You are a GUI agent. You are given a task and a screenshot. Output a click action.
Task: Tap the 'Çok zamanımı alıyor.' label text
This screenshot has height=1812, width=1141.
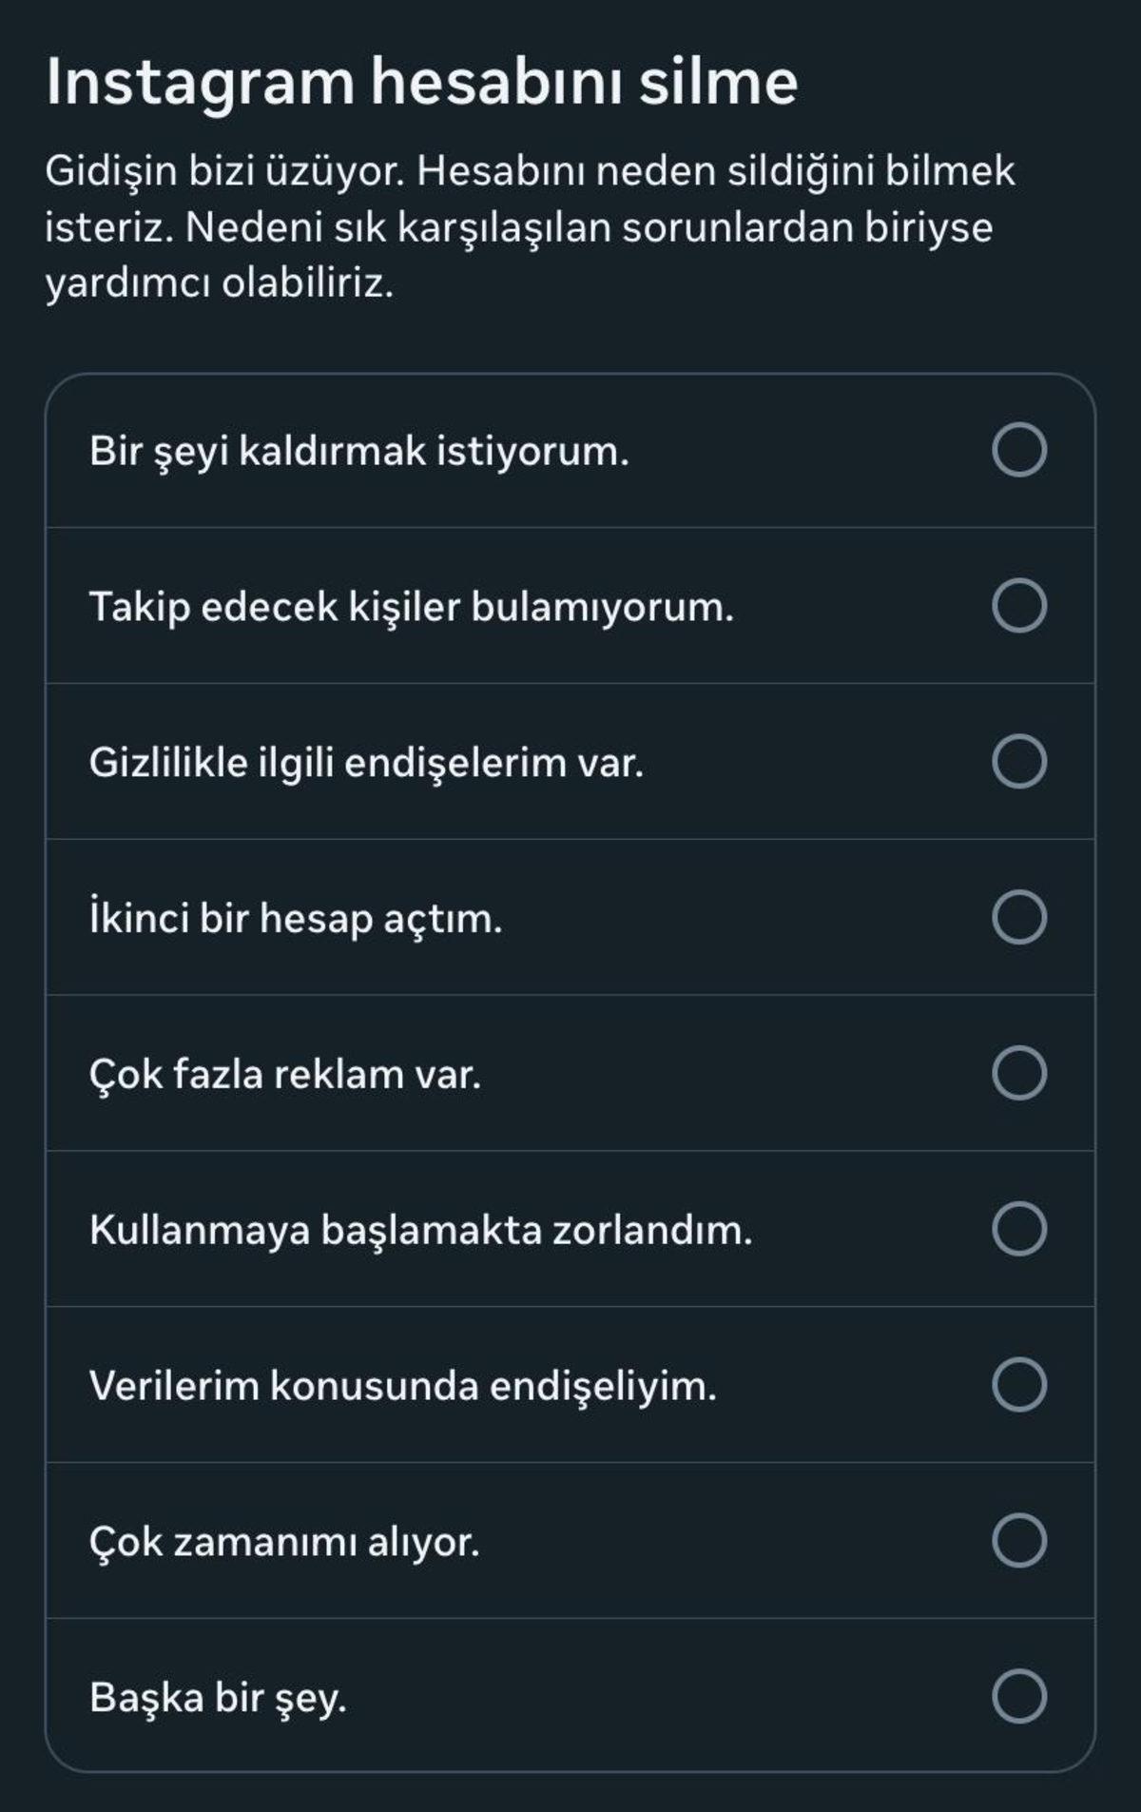coord(284,1542)
